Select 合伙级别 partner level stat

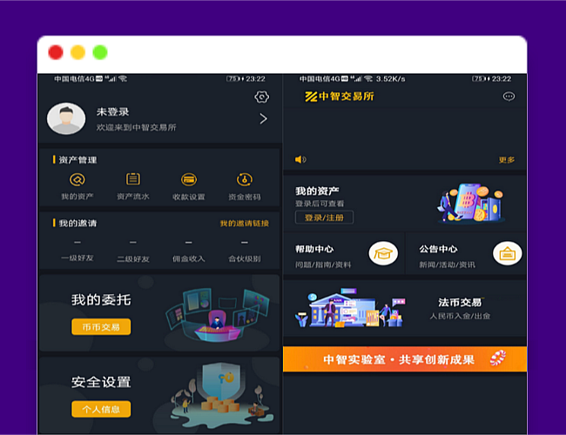(245, 251)
